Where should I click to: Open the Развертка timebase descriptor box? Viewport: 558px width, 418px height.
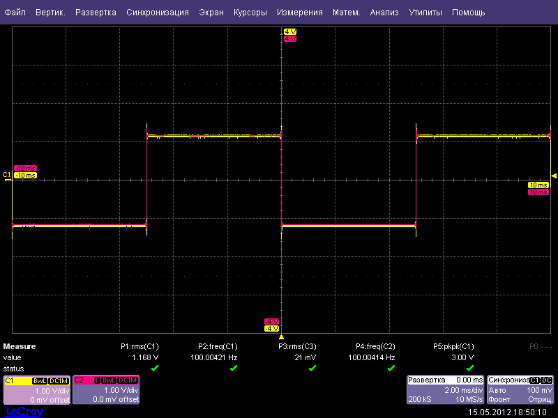(445, 390)
